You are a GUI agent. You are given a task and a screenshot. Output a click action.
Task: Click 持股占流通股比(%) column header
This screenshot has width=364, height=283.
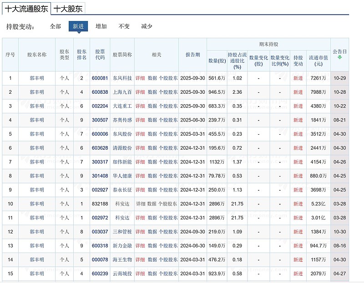pyautogui.click(x=237, y=61)
